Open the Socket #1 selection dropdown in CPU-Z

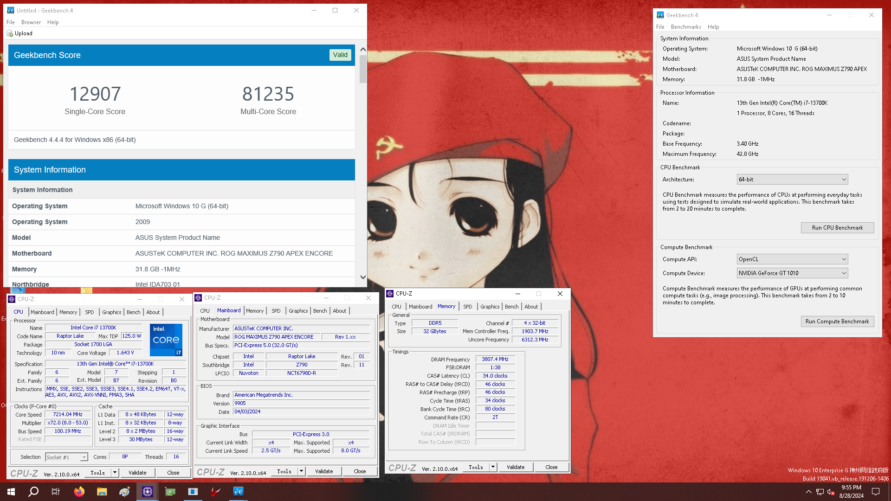tap(66, 457)
